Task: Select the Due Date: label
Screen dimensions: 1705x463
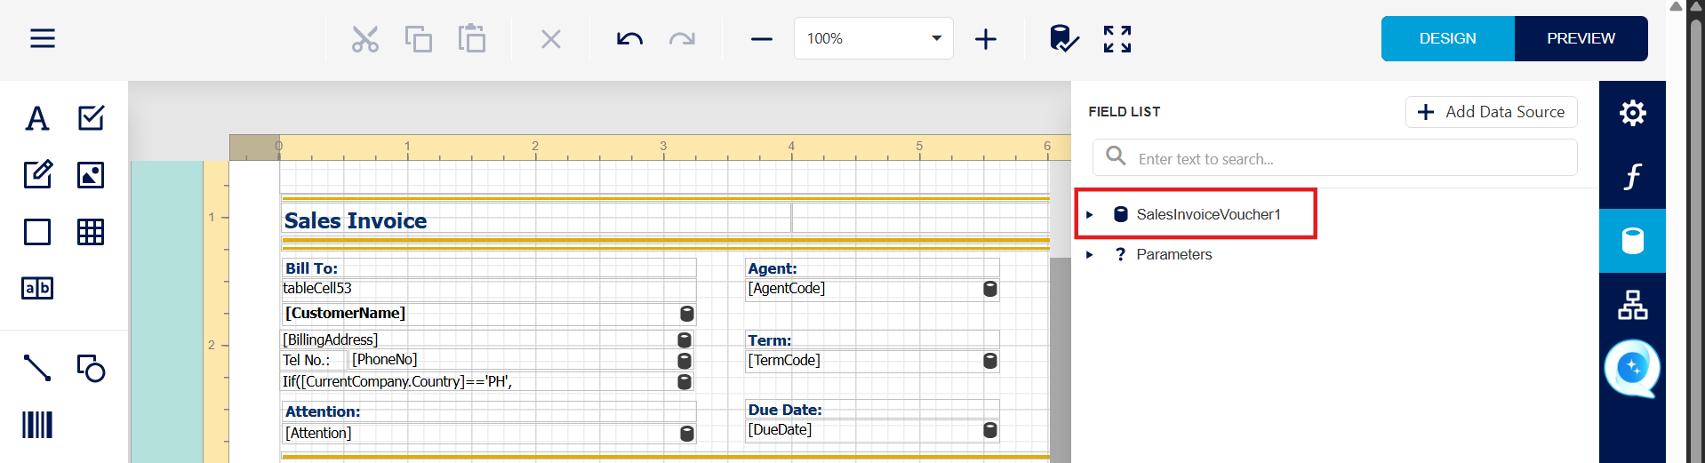Action: pyautogui.click(x=872, y=409)
